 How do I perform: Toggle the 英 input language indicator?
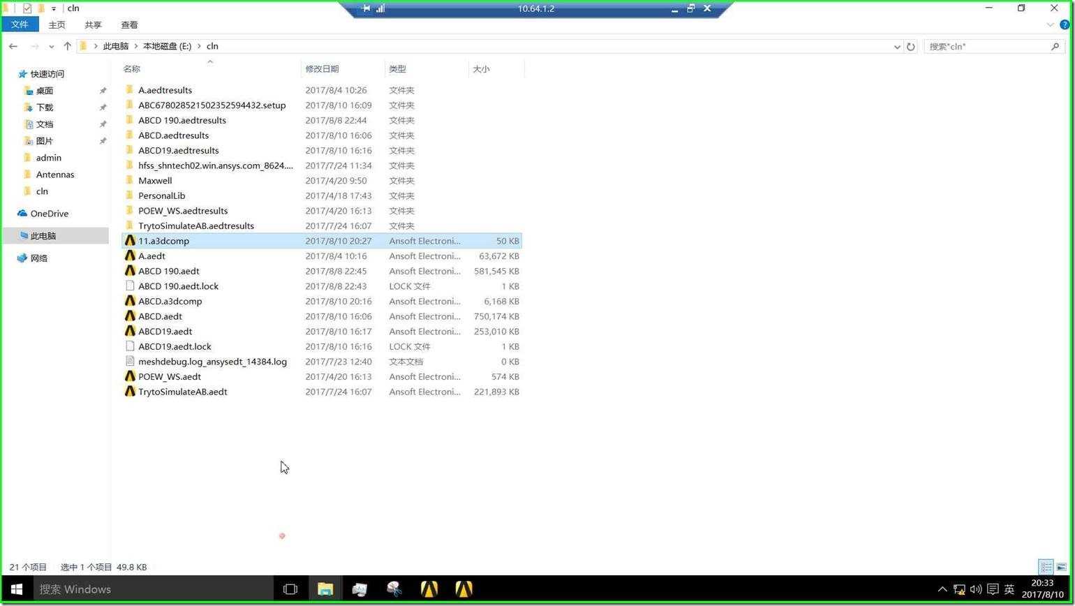[x=1009, y=589]
